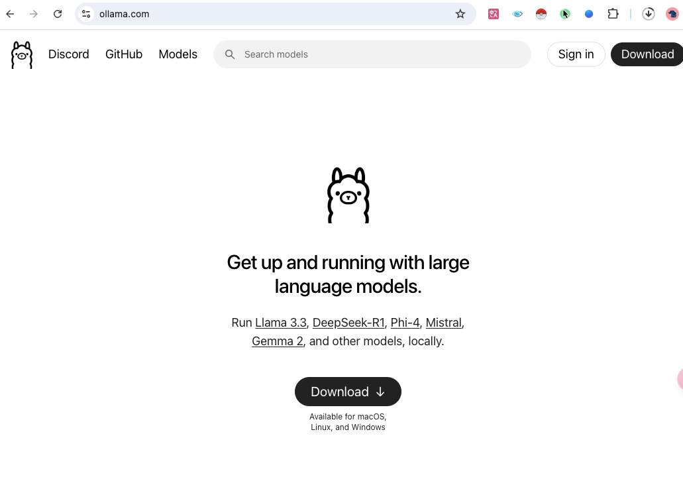Open the DeepSeek-R1 link

(348, 323)
